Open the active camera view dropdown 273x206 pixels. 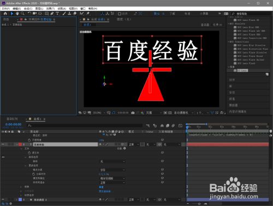tap(183, 113)
